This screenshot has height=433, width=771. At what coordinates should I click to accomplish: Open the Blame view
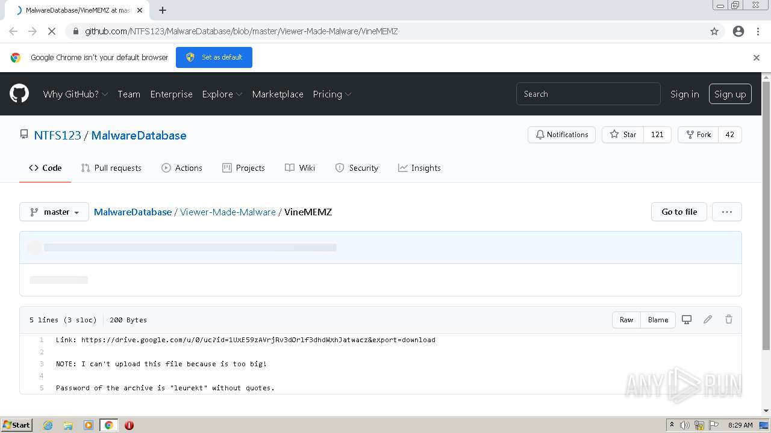(x=658, y=319)
